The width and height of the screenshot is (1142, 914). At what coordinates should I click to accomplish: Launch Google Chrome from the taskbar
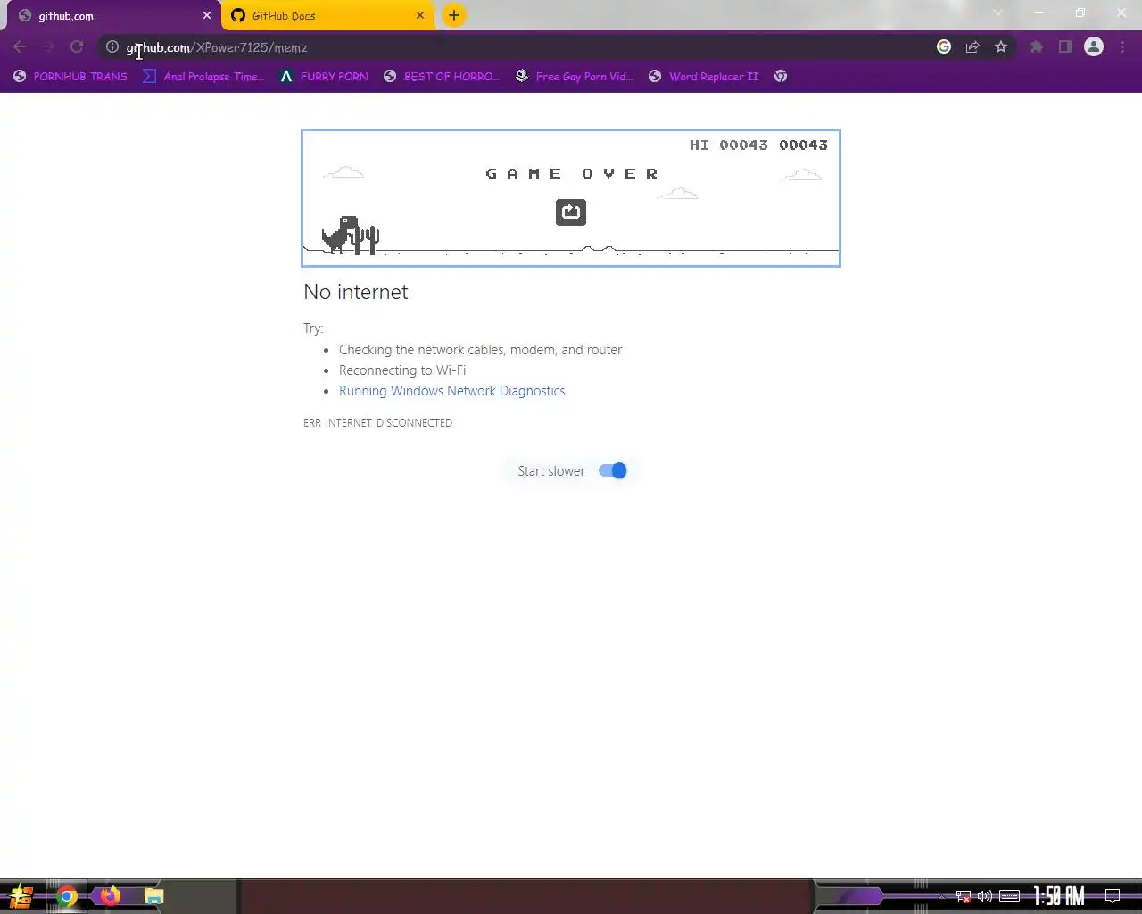(67, 896)
